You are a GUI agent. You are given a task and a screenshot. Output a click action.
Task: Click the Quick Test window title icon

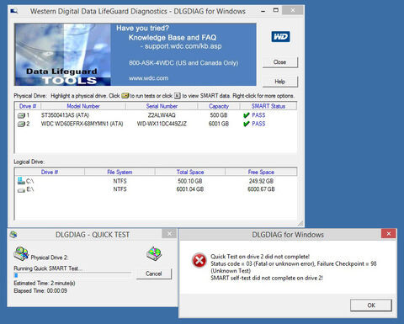(x=13, y=234)
